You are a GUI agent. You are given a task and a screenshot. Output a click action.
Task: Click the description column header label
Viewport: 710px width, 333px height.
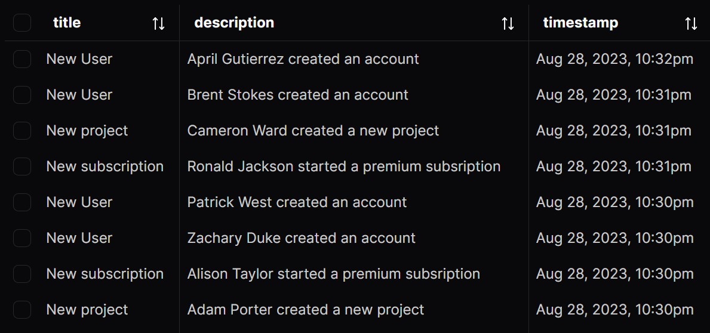point(234,23)
